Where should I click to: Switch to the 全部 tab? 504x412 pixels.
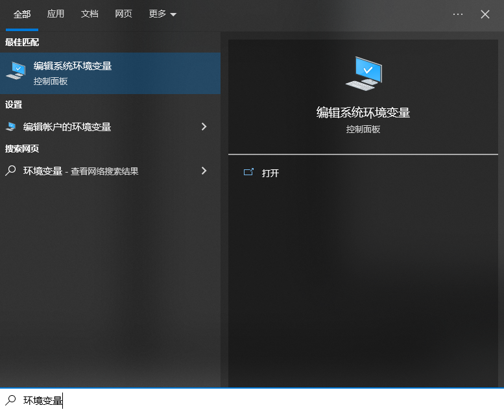click(22, 14)
